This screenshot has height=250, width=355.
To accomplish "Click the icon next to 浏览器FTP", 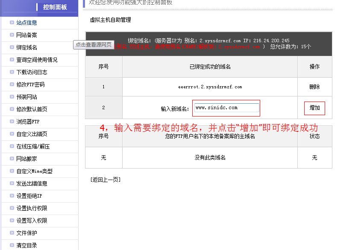I will pos(11,122).
